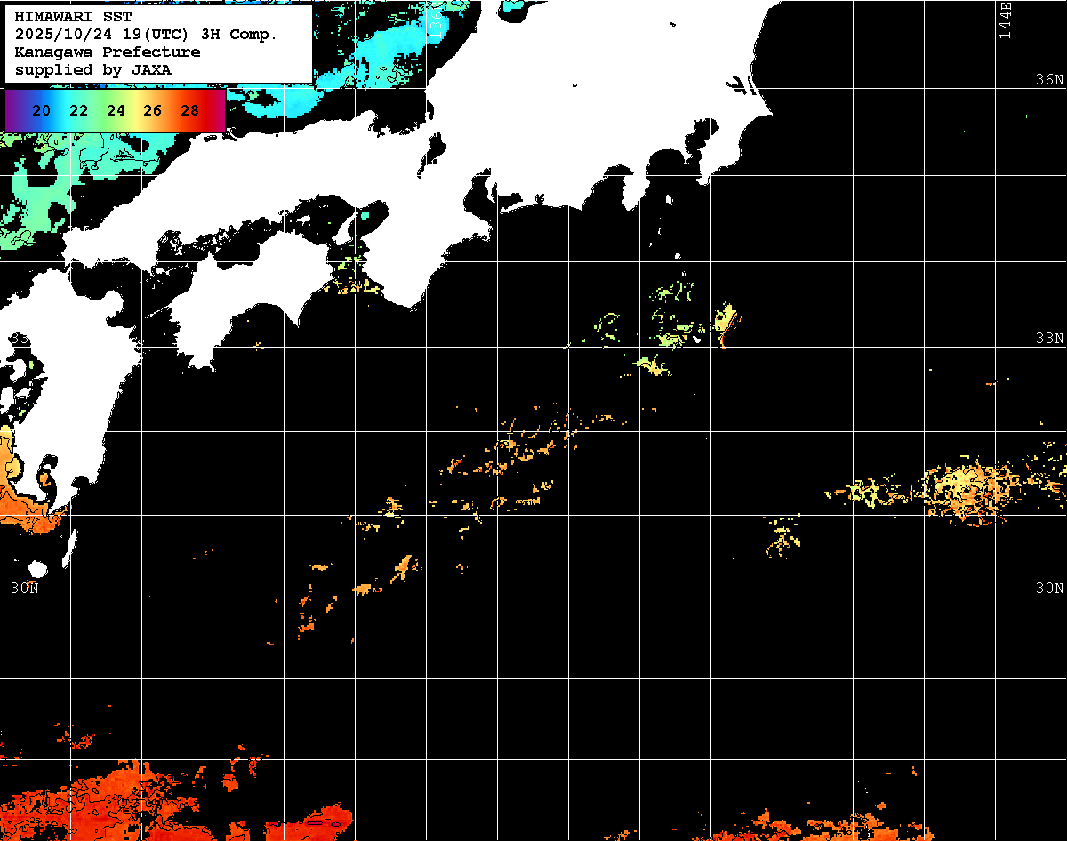
Task: Click the Kanagawa Prefecture label
Action: pos(107,52)
